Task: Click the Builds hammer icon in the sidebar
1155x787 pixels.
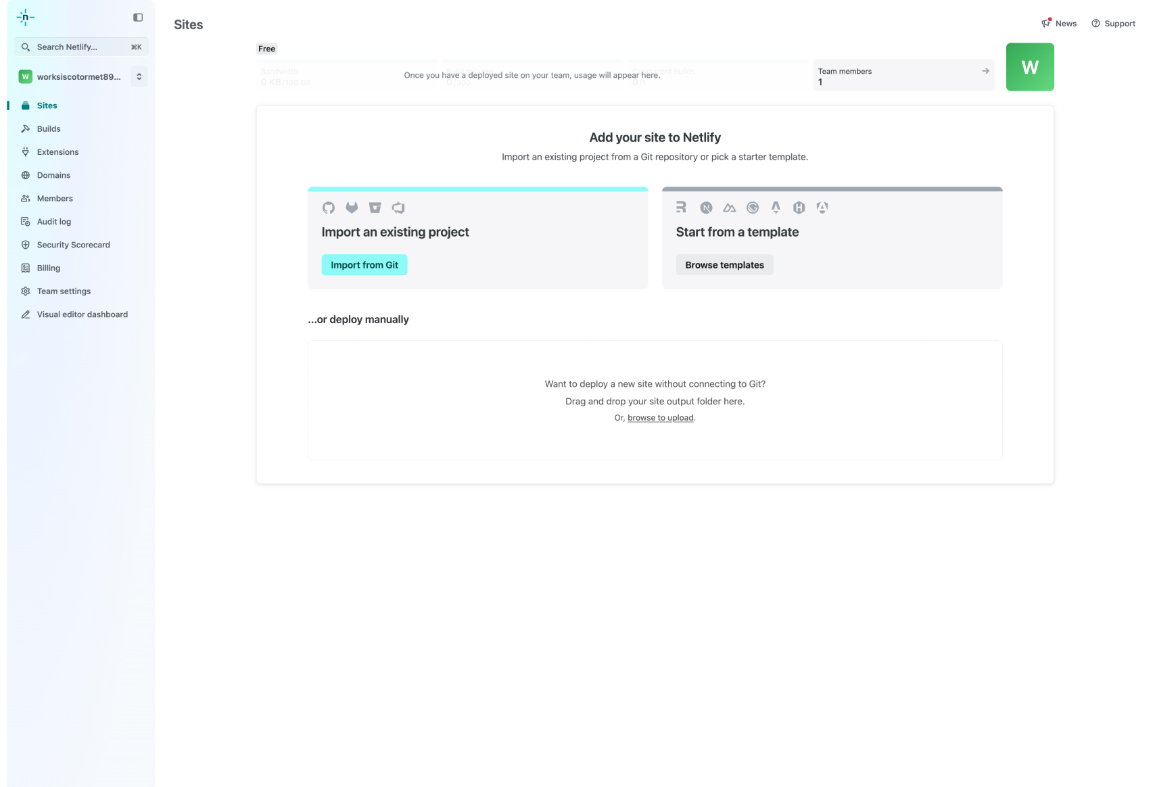Action: tap(26, 128)
